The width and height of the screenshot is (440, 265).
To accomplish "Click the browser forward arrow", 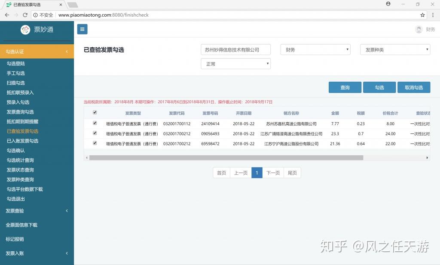I will pos(16,15).
